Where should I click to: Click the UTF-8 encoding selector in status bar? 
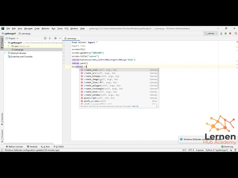(191, 150)
